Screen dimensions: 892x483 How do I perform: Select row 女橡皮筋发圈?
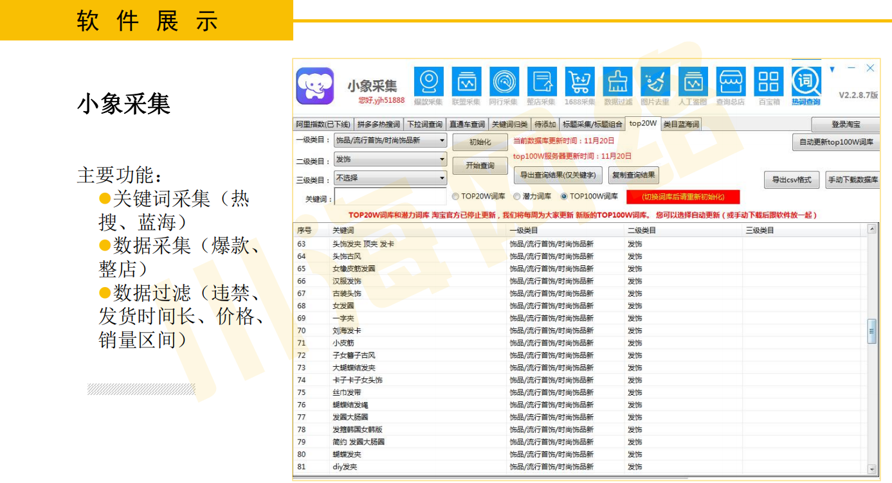580,268
